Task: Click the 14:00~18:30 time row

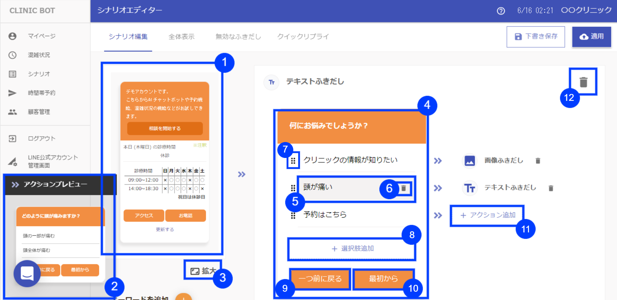Action: 165,189
